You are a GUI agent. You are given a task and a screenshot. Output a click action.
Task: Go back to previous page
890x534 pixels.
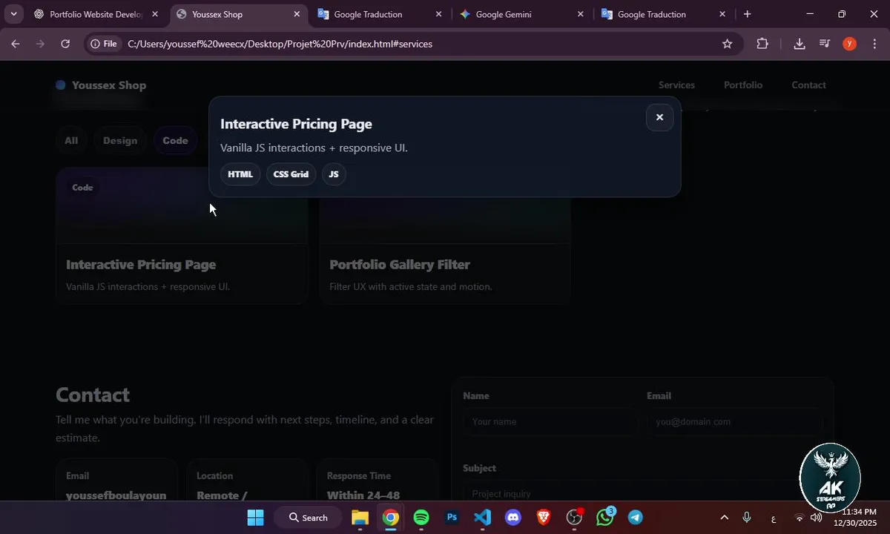[16, 44]
